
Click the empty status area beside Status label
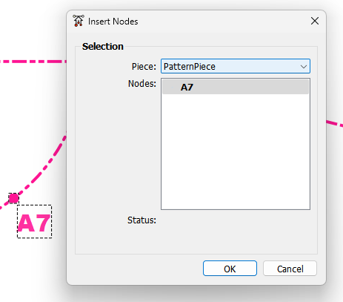pos(236,220)
